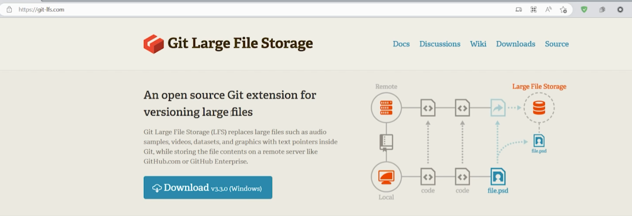Click the QR code generator icon
632x216 pixels.
tap(533, 9)
